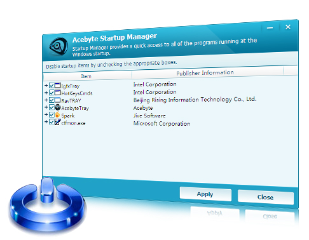Click Intel Corporation in the IgfxTray row
This screenshot has width=309, height=240.
154,84
